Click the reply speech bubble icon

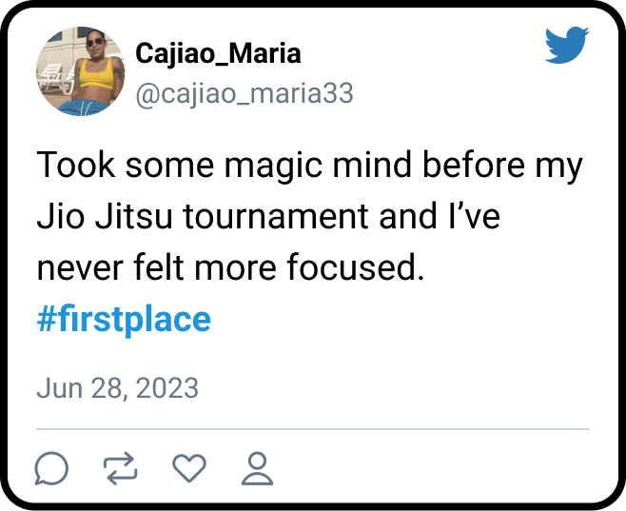tap(51, 467)
